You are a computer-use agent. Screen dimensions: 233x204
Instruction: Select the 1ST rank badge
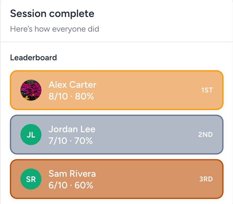click(x=207, y=90)
